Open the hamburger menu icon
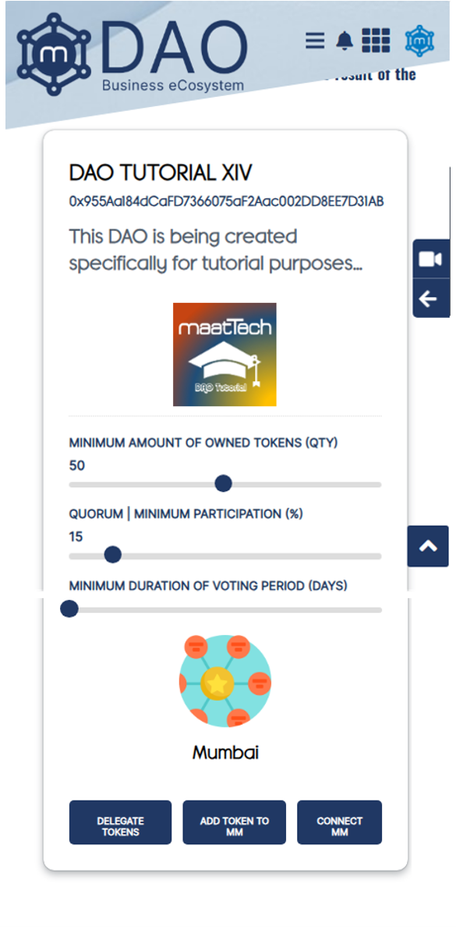456x927 pixels. [315, 41]
